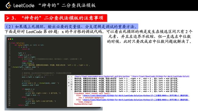This screenshot has width=198, height=111.
Task: Click the "time.sleep(1)" line in the traceback
Action: [85, 102]
